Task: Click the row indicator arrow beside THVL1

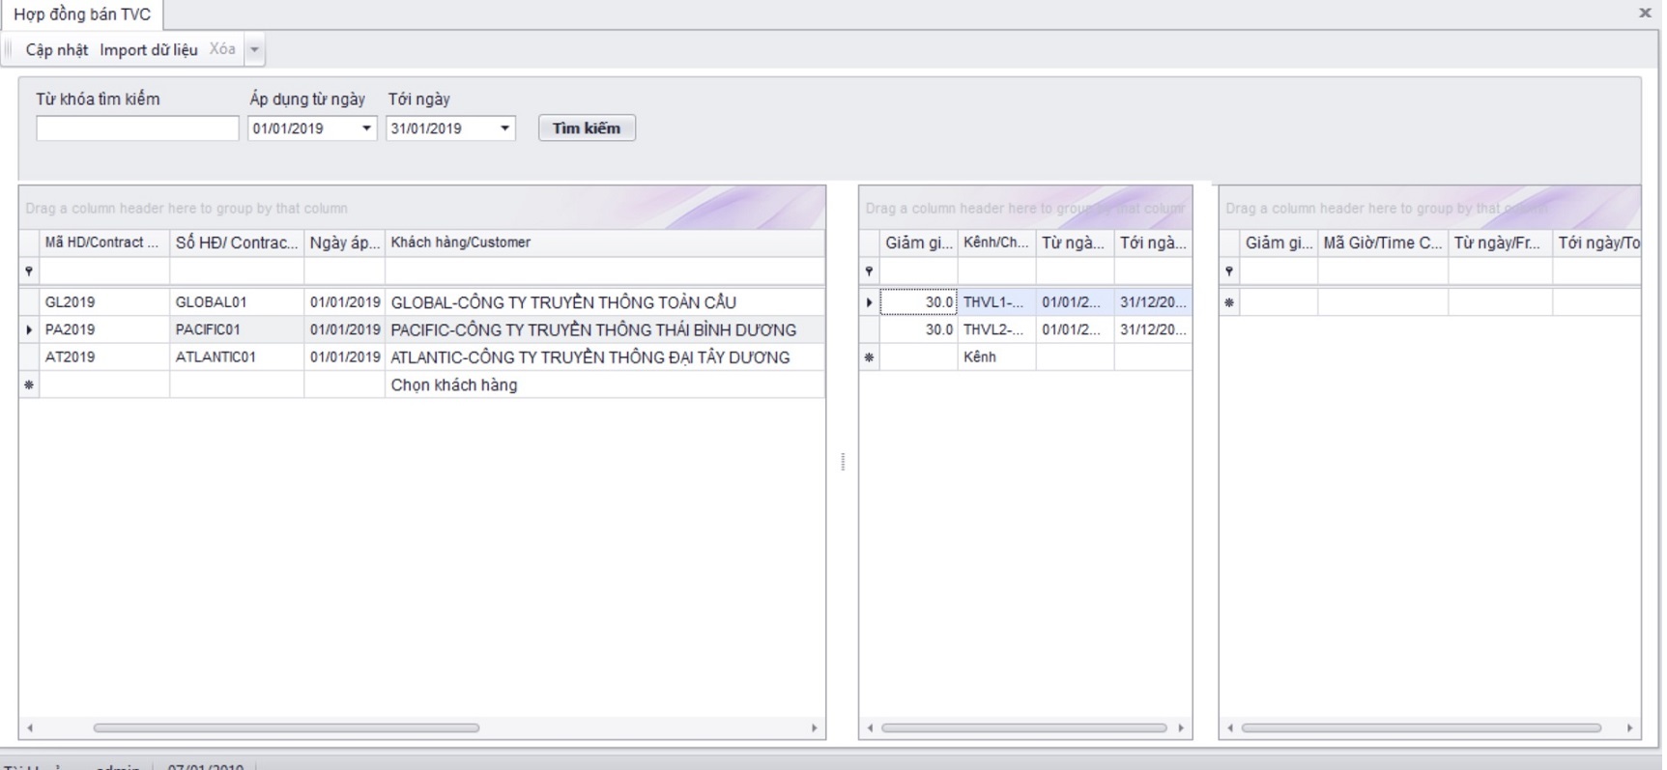Action: 870,302
